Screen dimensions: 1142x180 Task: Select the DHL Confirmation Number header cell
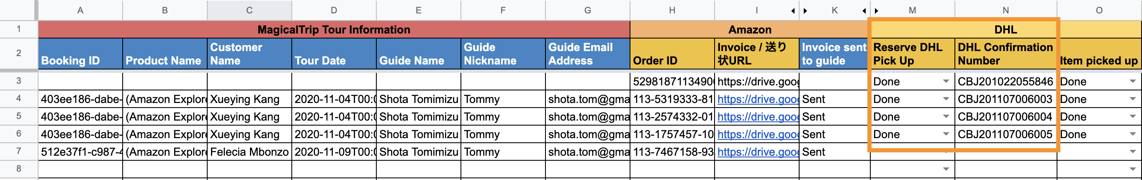(x=1005, y=54)
